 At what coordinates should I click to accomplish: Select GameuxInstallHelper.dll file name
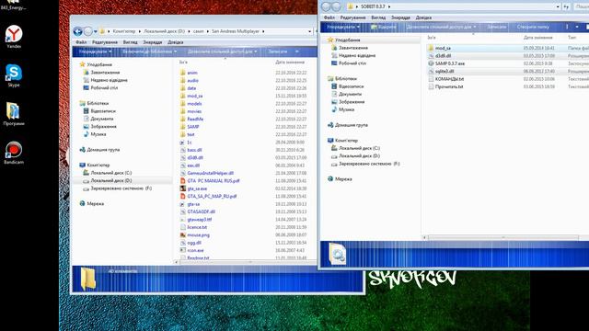point(211,173)
